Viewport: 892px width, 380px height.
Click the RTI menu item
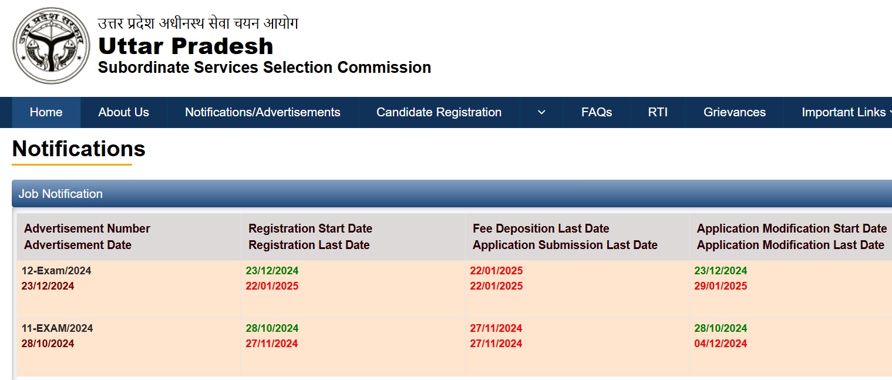point(658,112)
